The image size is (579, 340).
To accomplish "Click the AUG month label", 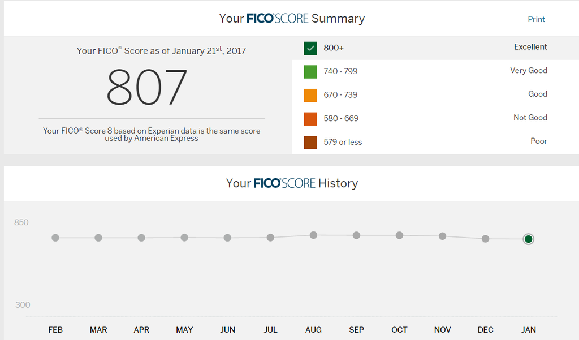I will click(x=313, y=330).
